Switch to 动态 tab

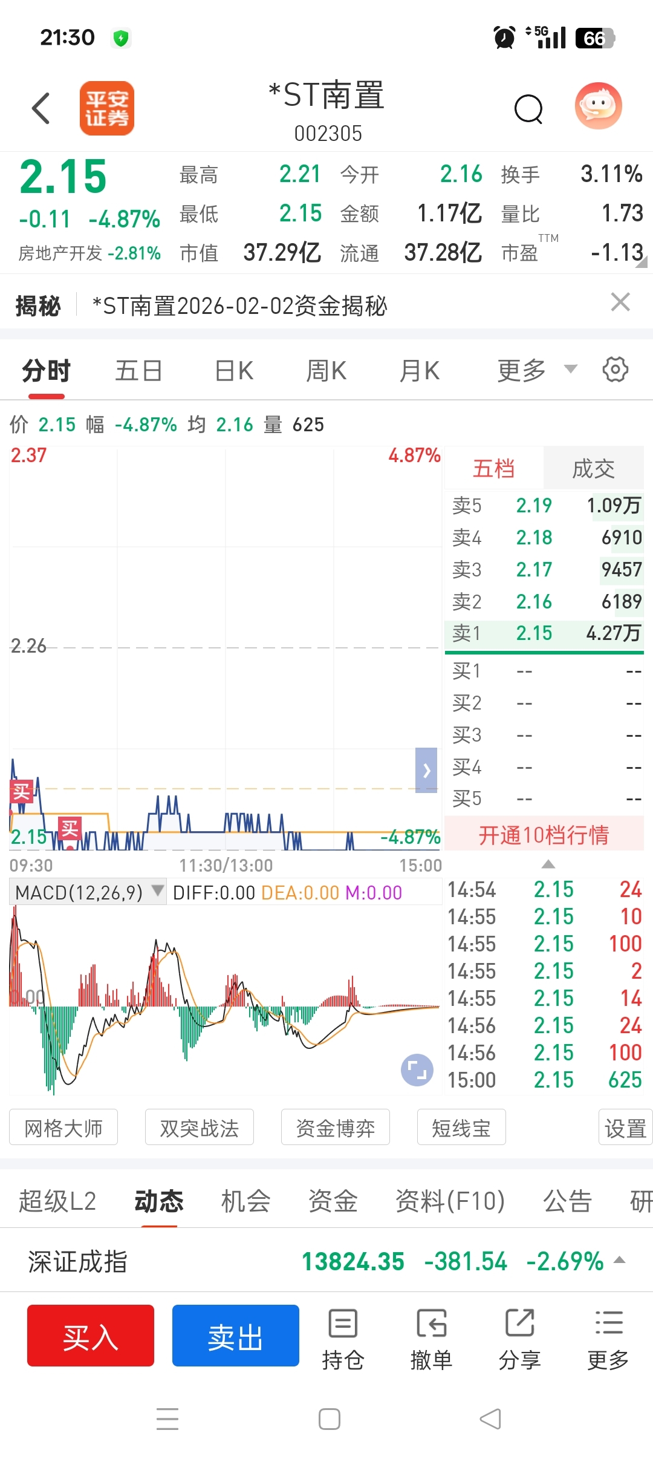[x=159, y=1201]
